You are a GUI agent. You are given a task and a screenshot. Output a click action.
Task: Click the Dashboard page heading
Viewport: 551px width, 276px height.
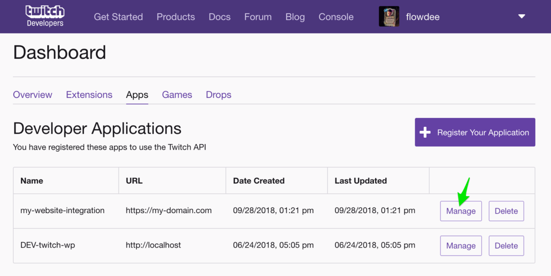tap(60, 53)
